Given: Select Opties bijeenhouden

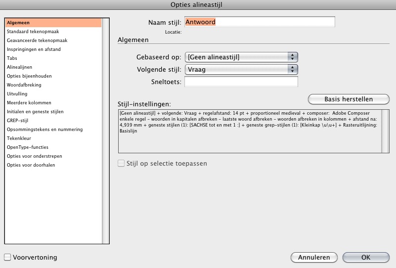Looking at the screenshot, I should pyautogui.click(x=53, y=76).
